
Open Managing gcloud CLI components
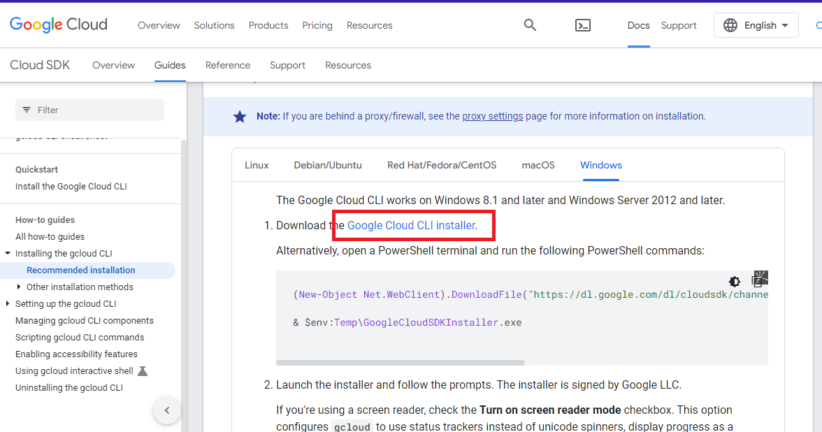[x=85, y=321]
